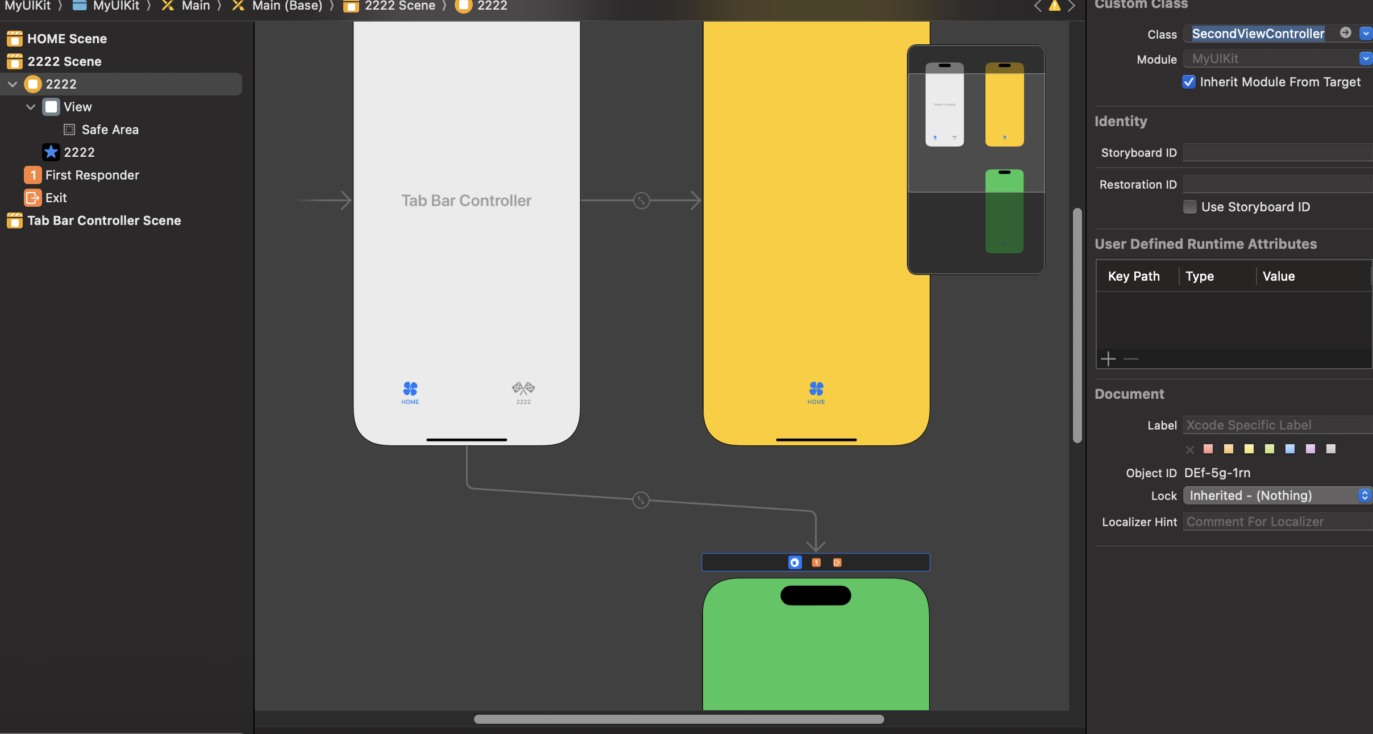Collapse the View item in outline

pos(31,107)
